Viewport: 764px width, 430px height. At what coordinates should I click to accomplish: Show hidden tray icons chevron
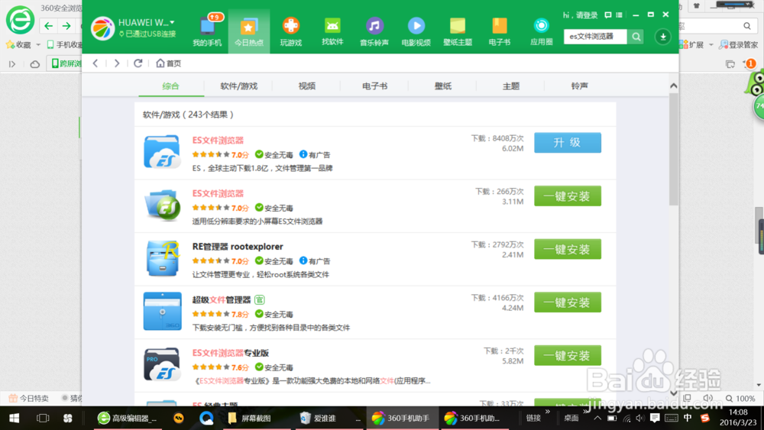[597, 418]
